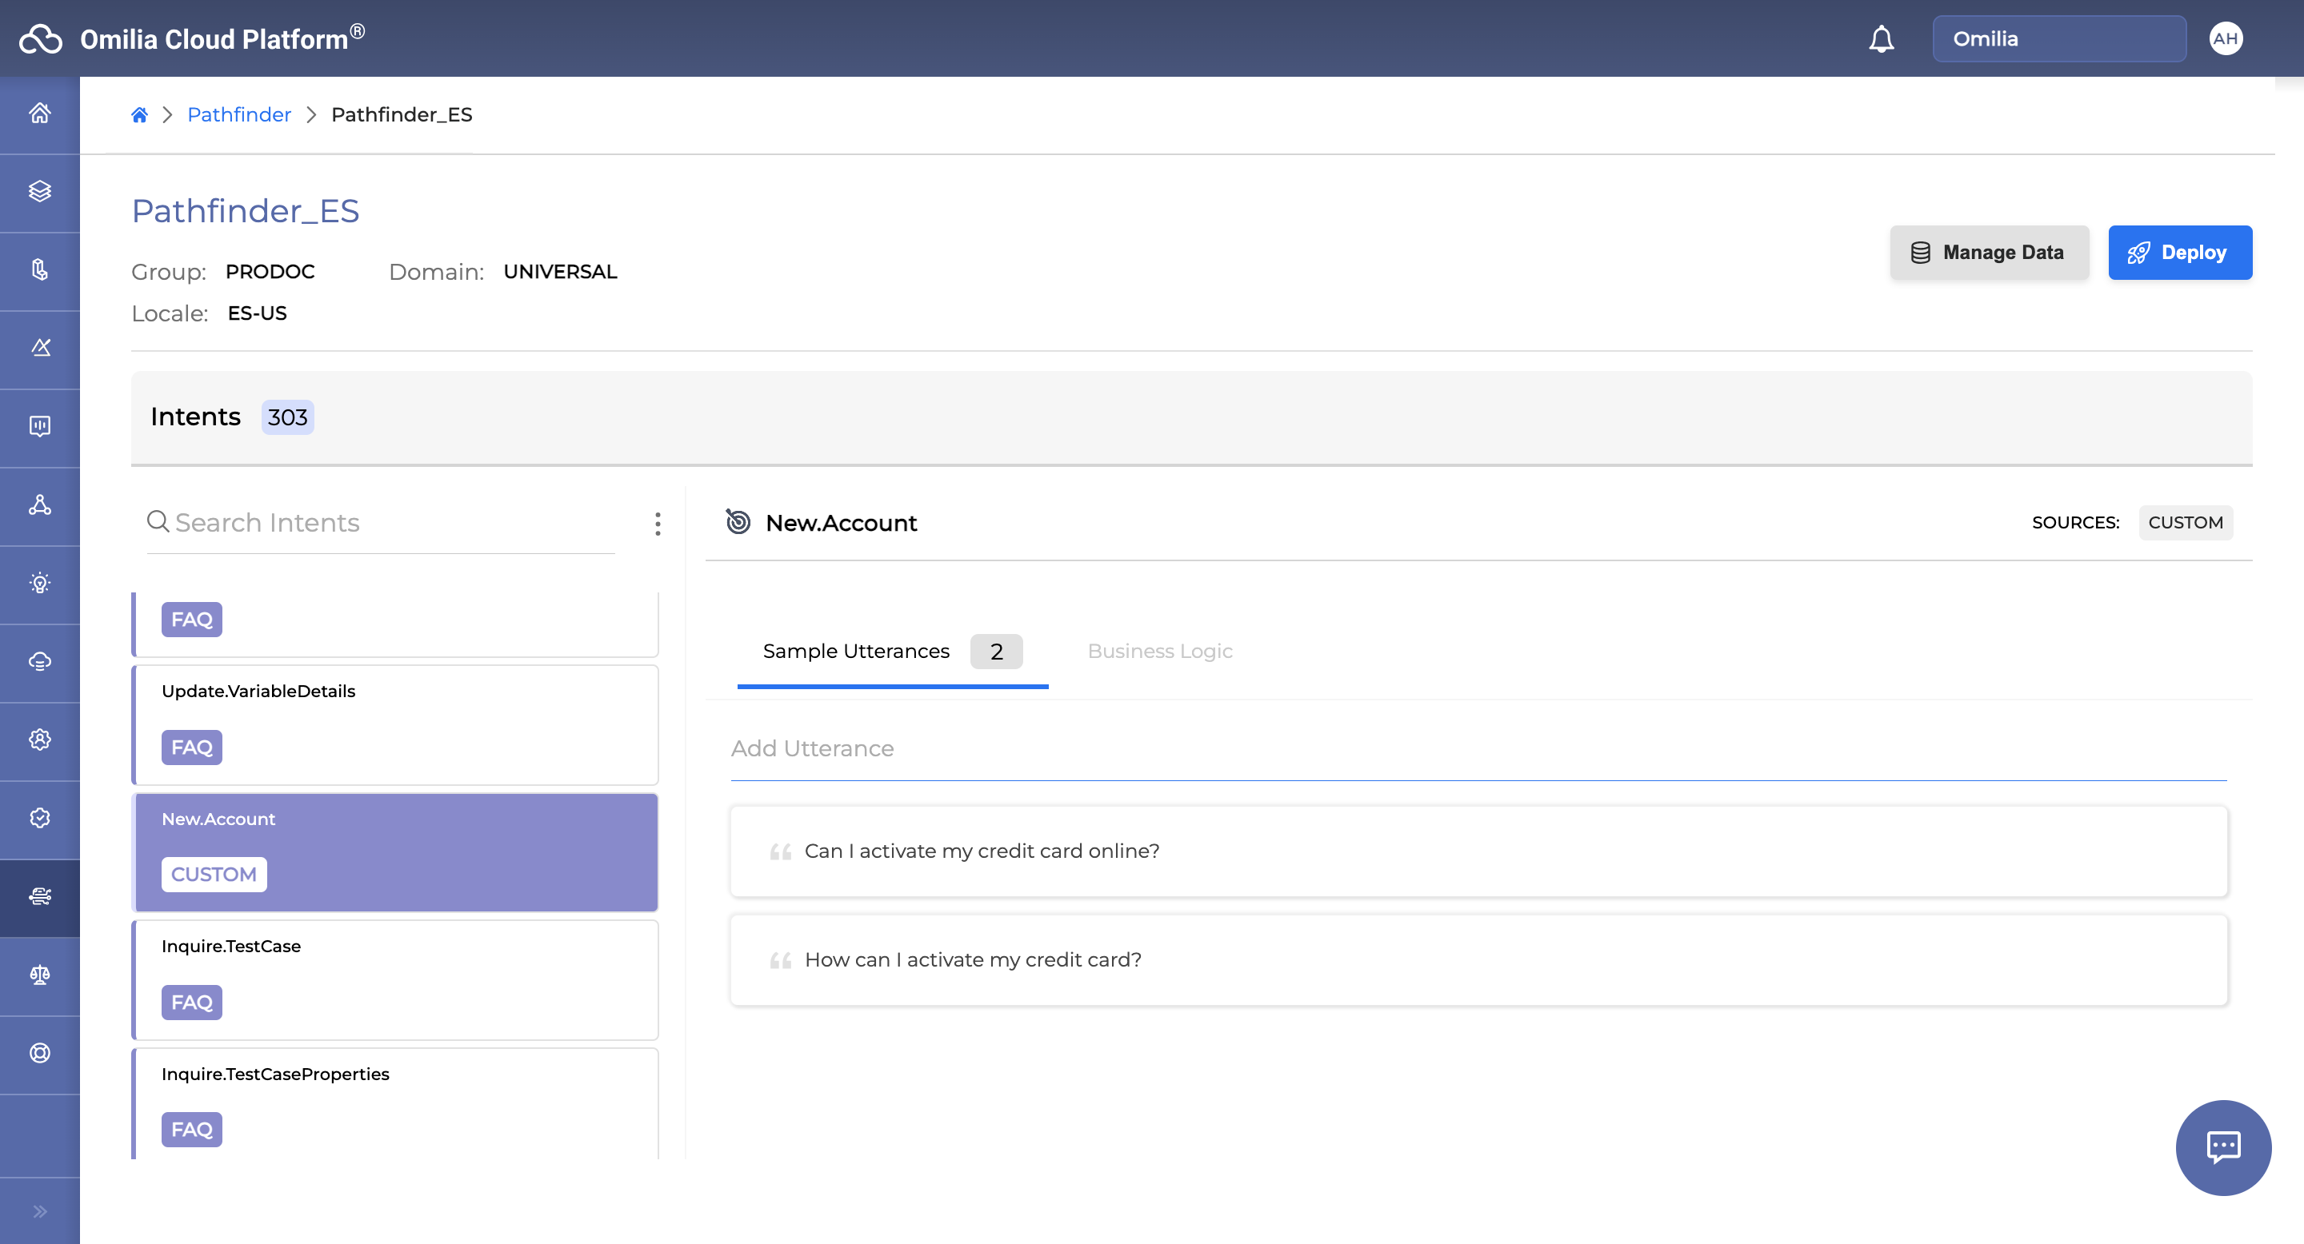The height and width of the screenshot is (1244, 2304).
Task: Click the home icon in breadcrumb
Action: pyautogui.click(x=139, y=114)
